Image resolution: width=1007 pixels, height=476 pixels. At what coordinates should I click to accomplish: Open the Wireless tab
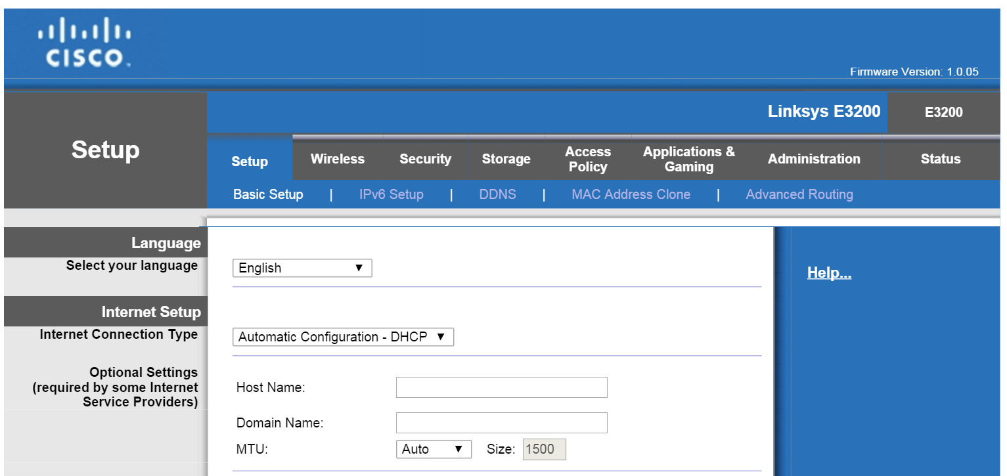pos(337,159)
